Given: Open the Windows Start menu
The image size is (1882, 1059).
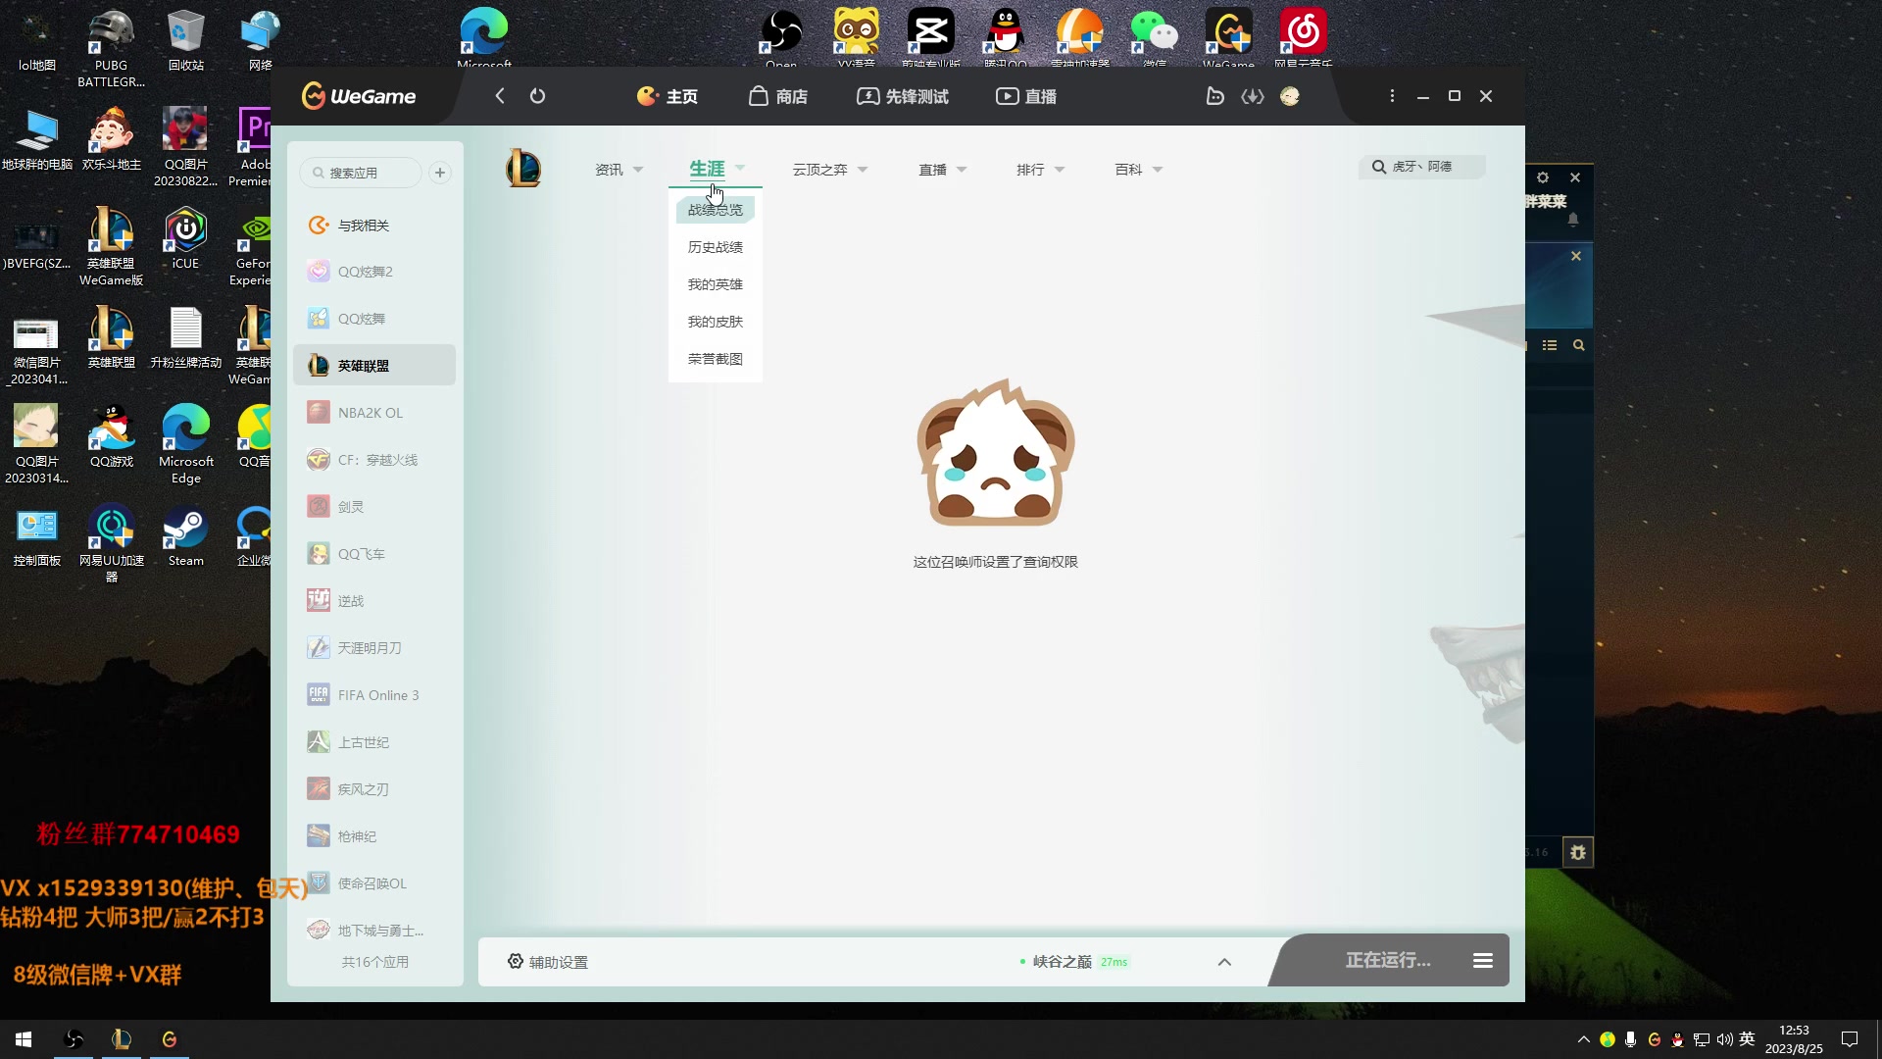Looking at the screenshot, I should (24, 1039).
